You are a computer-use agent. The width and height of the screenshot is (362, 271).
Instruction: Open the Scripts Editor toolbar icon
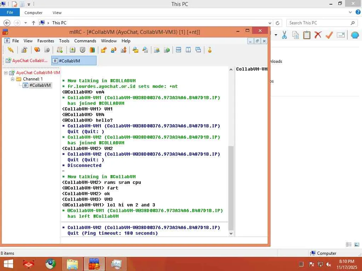60,50
